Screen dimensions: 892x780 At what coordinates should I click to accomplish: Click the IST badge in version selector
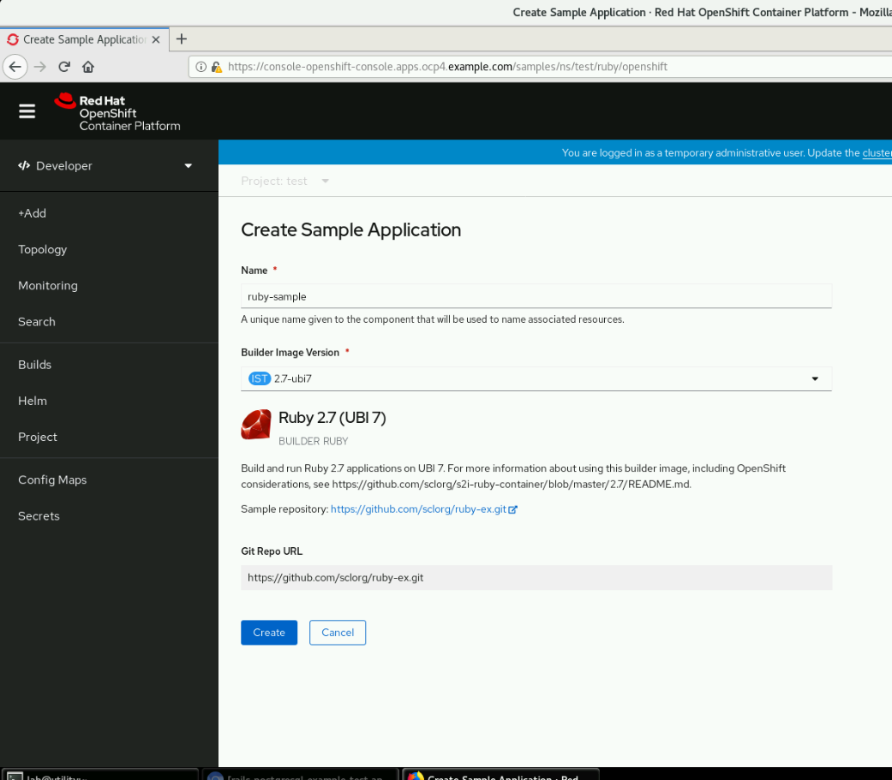[260, 378]
